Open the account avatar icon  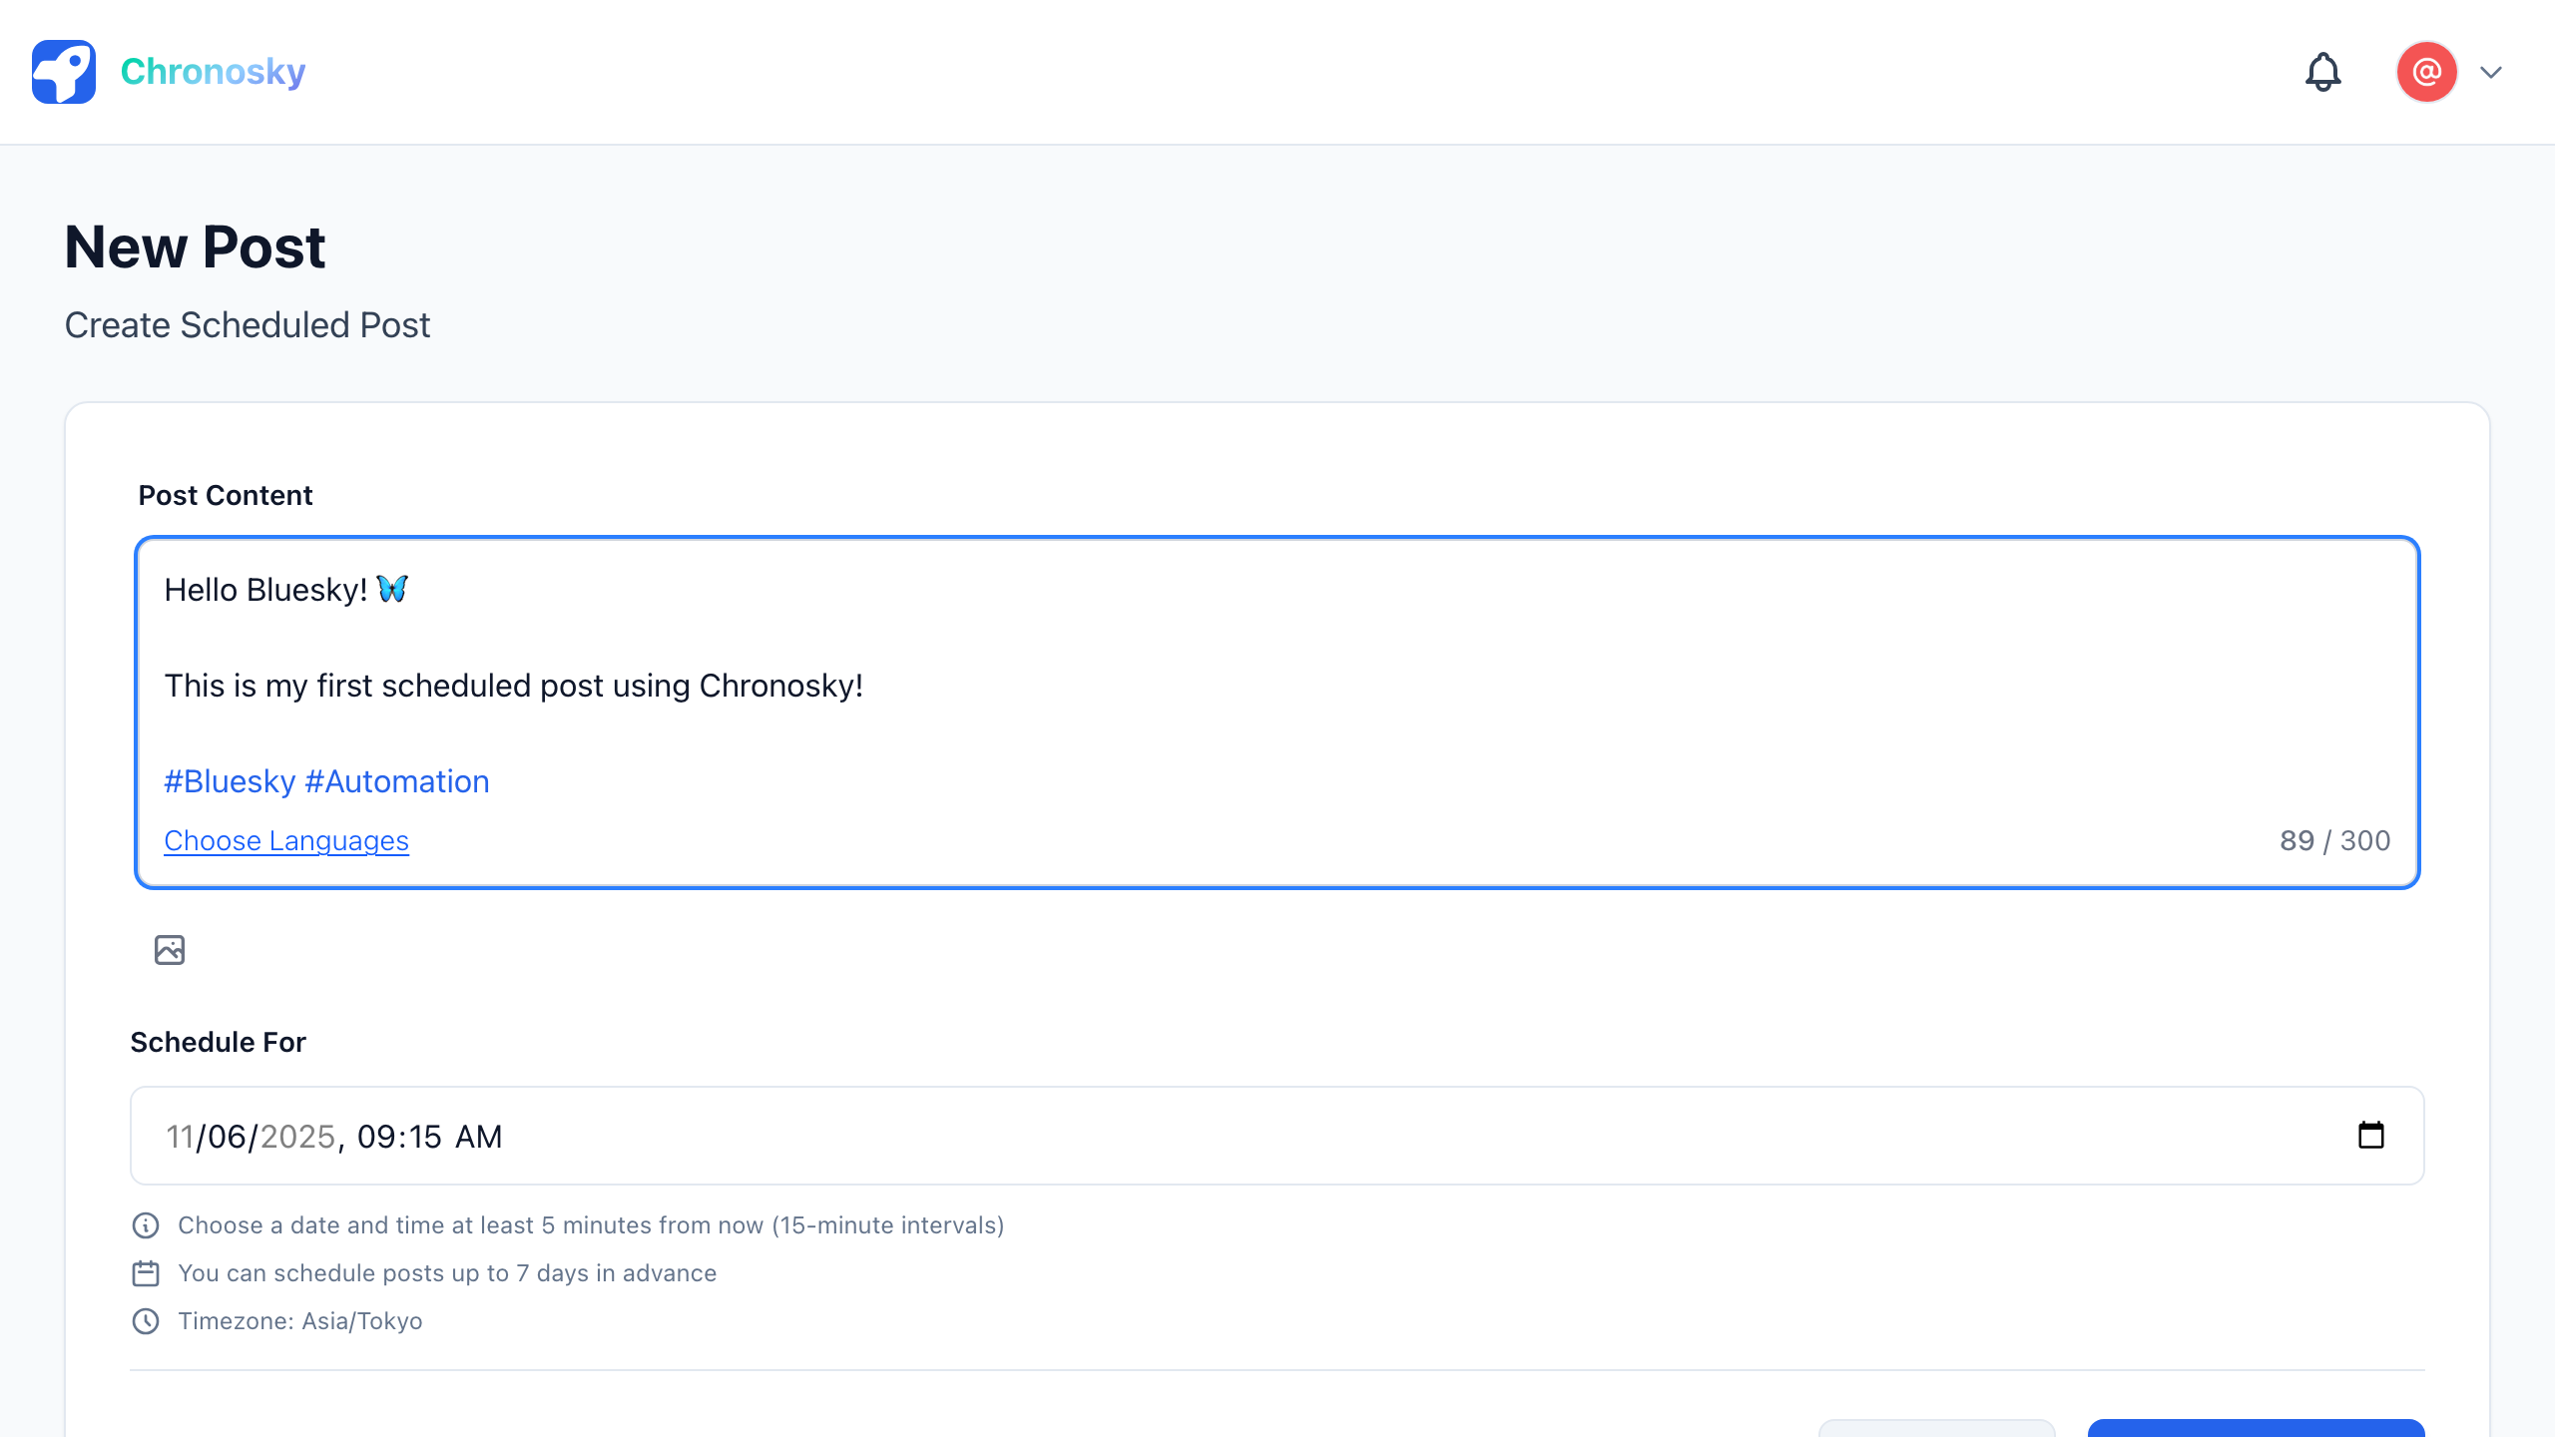[x=2426, y=72]
